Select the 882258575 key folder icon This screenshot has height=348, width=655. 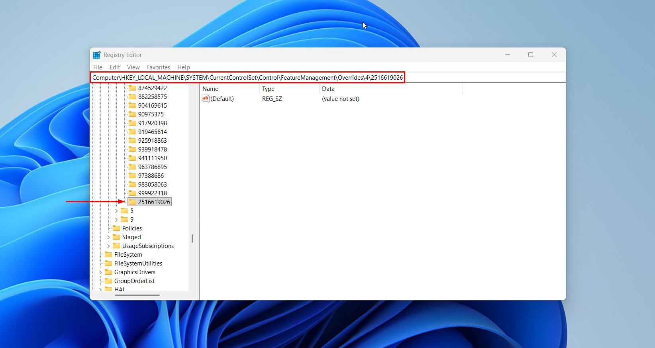click(132, 96)
